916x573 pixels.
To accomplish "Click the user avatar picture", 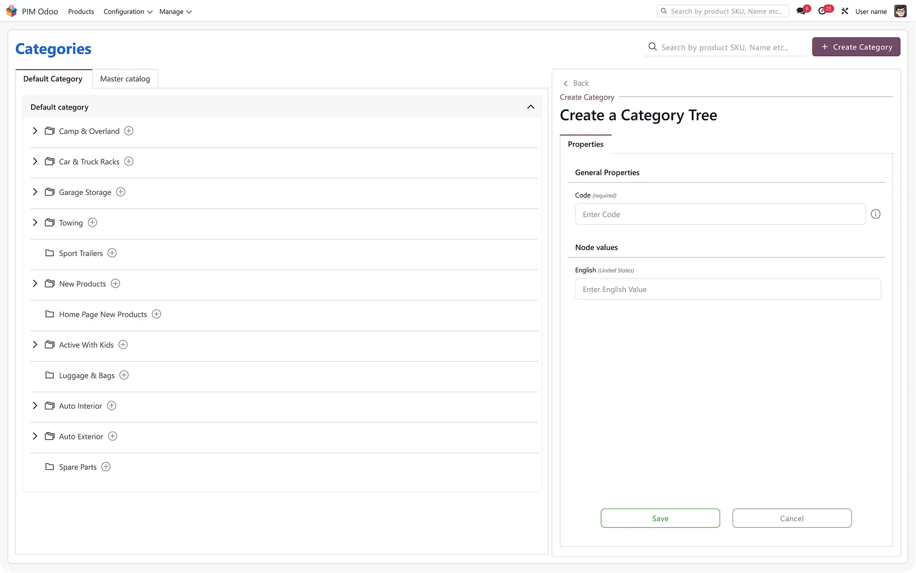I will (900, 11).
